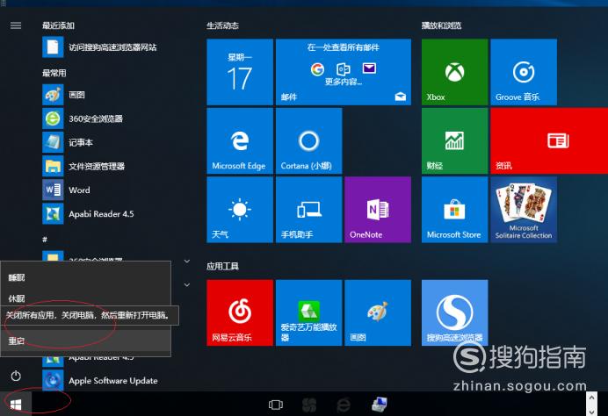The image size is (608, 416).
Task: Launch the Microsoft Edge tile
Action: point(240,140)
